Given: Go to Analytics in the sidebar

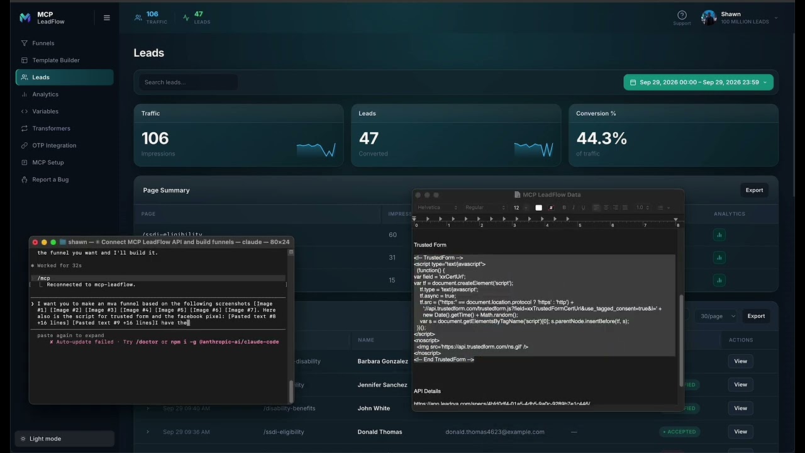Looking at the screenshot, I should pyautogui.click(x=64, y=94).
